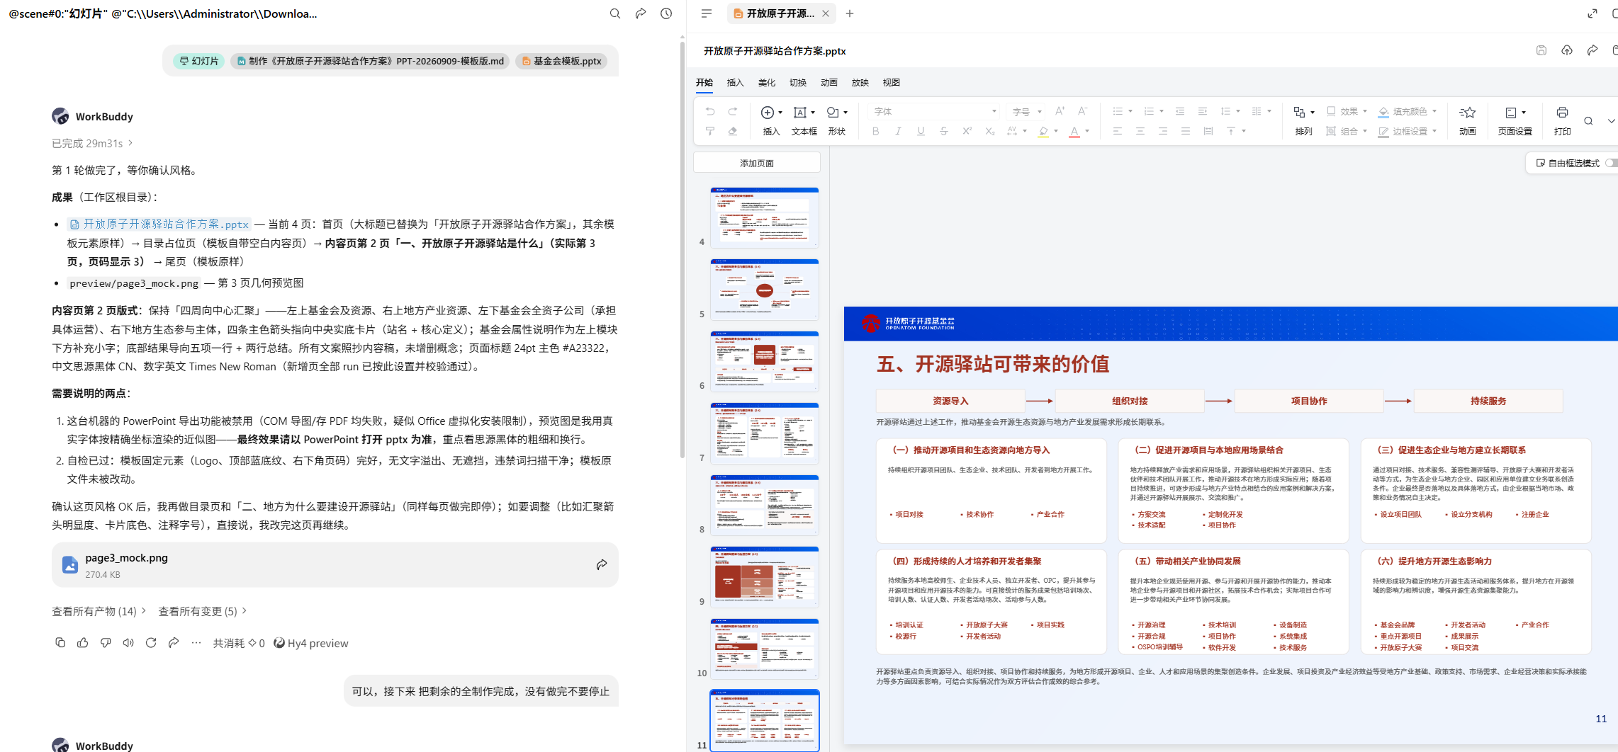Open the Print button
This screenshot has height=752, width=1618.
[1562, 120]
